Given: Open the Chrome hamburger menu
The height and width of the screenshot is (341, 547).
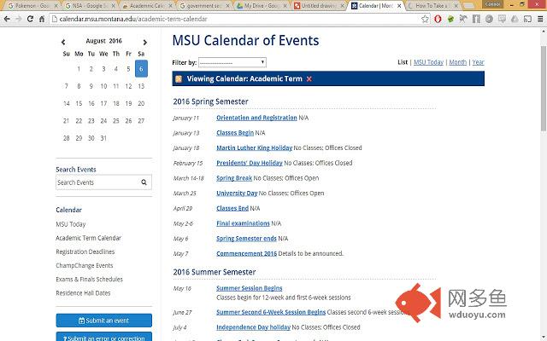Looking at the screenshot, I should click(540, 19).
